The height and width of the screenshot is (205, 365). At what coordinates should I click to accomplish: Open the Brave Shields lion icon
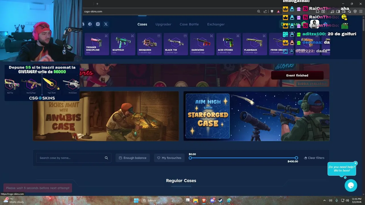coord(272,11)
